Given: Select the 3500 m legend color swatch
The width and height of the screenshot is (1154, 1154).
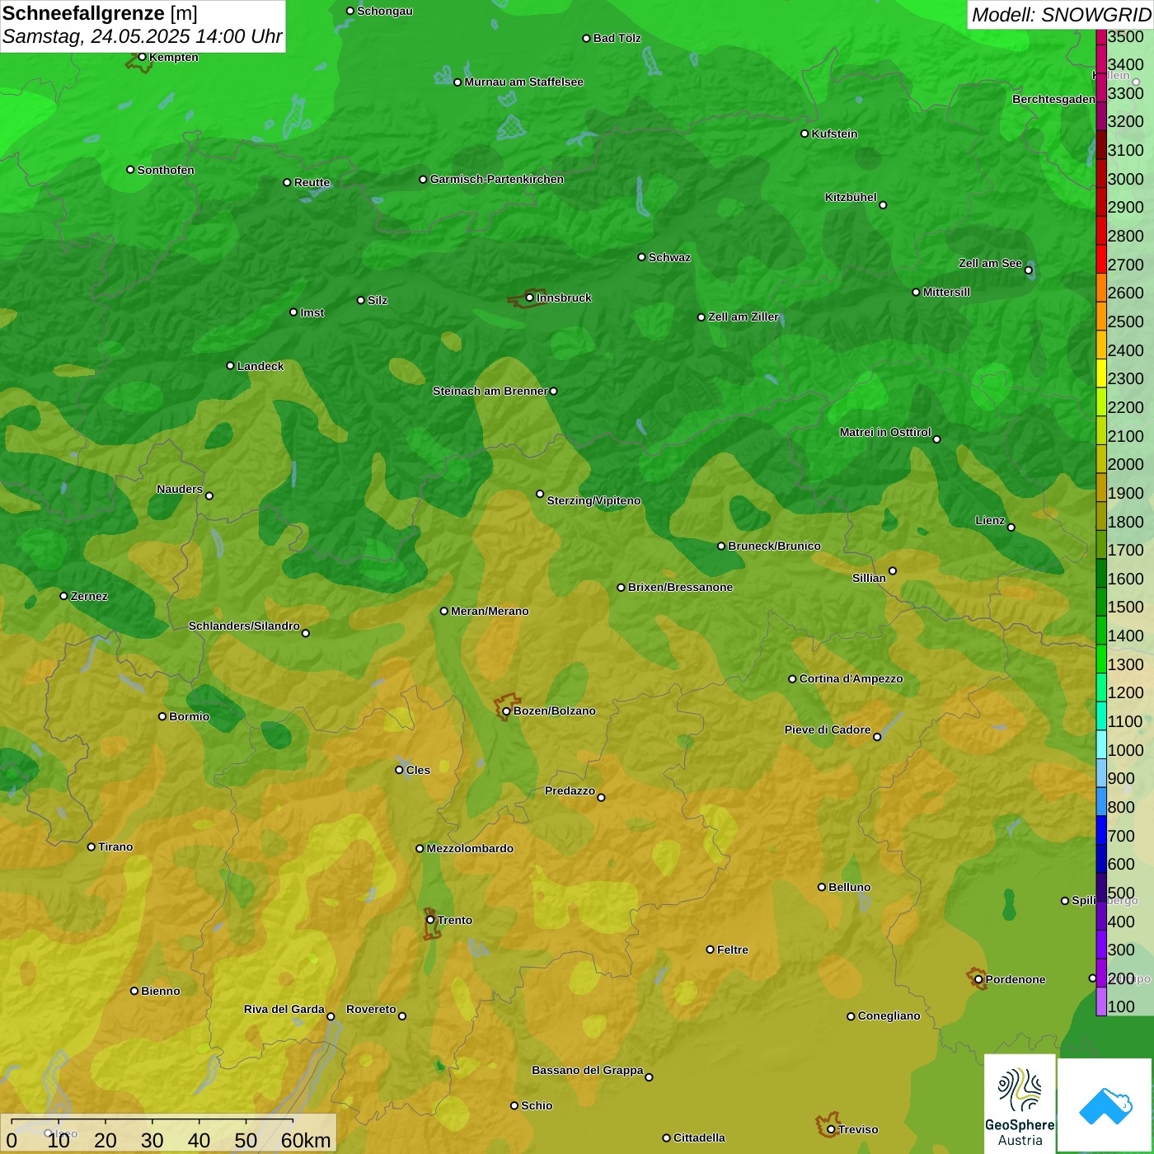Looking at the screenshot, I should [x=1101, y=36].
